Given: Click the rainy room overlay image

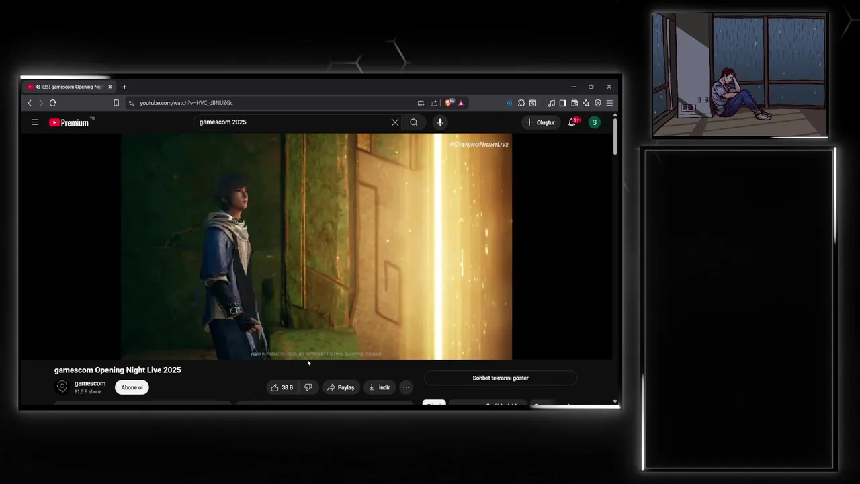Looking at the screenshot, I should [x=740, y=75].
